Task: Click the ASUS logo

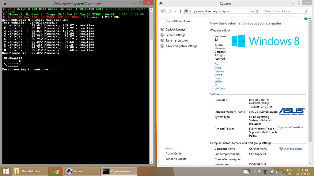Action: pyautogui.click(x=292, y=112)
